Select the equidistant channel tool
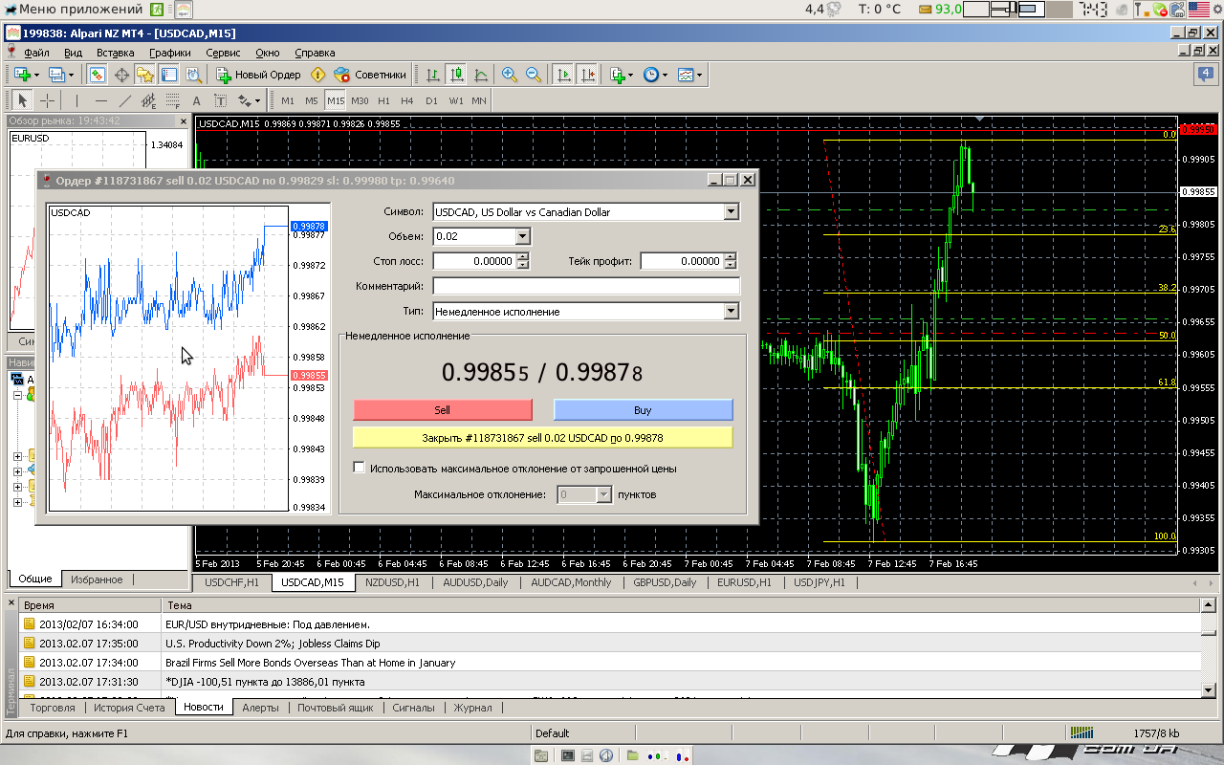Viewport: 1224px width, 765px height. coord(148,100)
